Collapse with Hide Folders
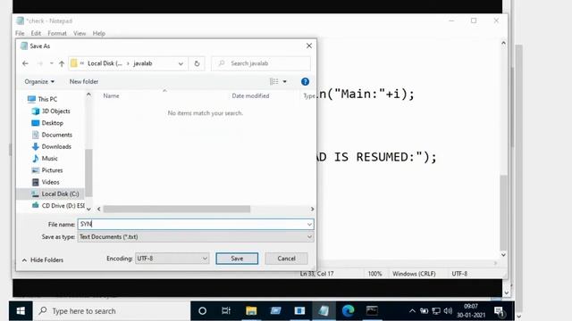572x321 pixels. (x=43, y=259)
